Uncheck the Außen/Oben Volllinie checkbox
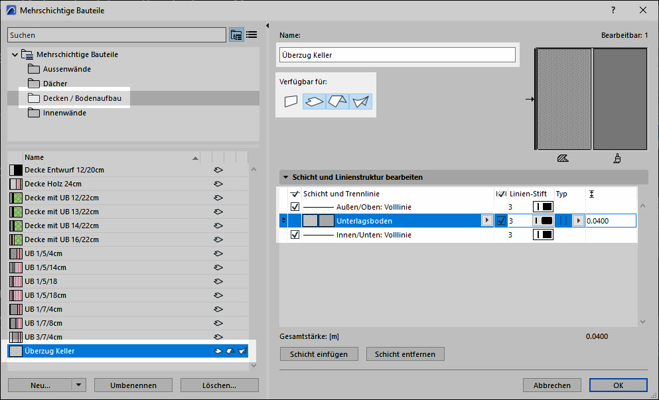 point(295,207)
